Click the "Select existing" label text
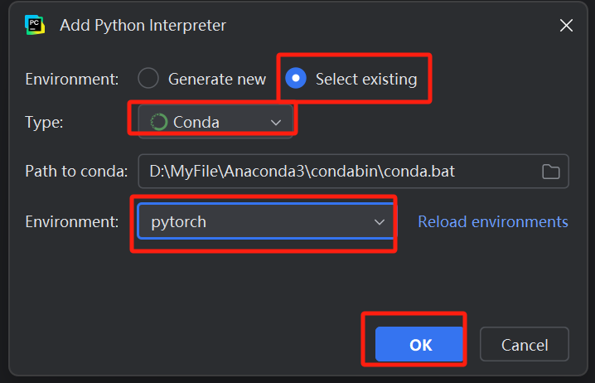The image size is (595, 383). click(365, 80)
